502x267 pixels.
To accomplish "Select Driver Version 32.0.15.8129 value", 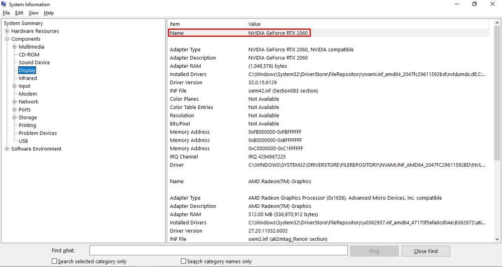I will pos(264,83).
